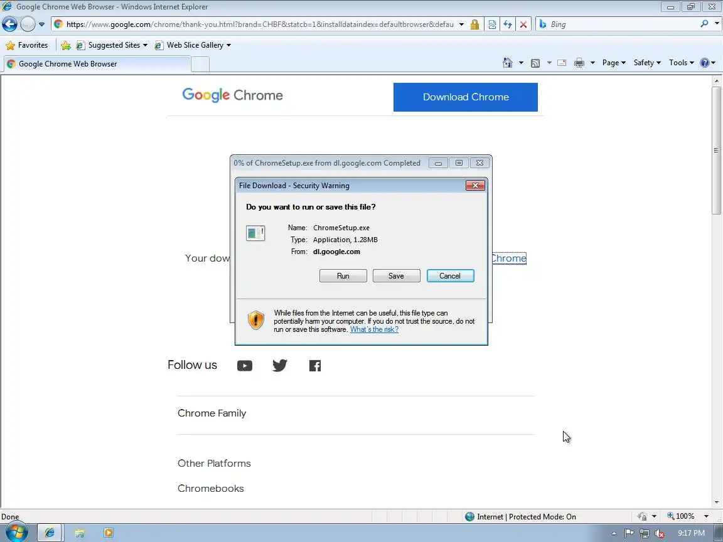This screenshot has width=723, height=542.
Task: Click the scrollbar down arrow
Action: coord(716,502)
